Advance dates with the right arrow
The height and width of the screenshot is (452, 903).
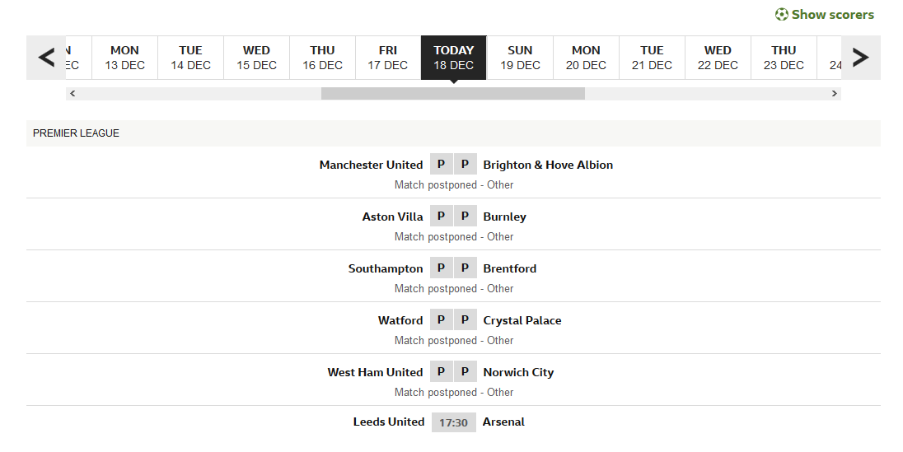point(860,58)
